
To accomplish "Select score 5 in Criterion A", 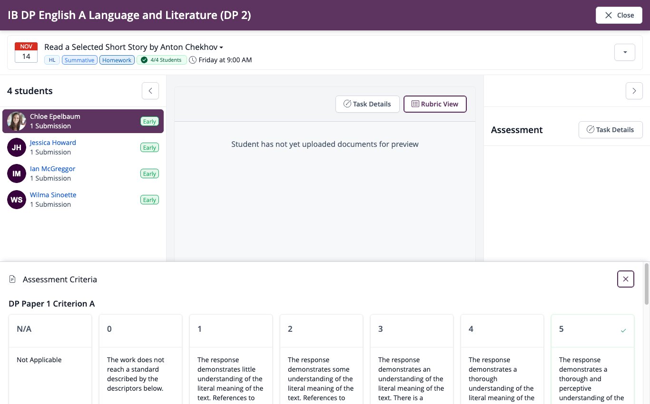I will point(592,359).
